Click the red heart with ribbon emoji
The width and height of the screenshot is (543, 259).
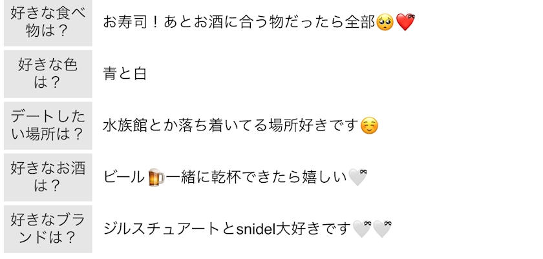405,22
